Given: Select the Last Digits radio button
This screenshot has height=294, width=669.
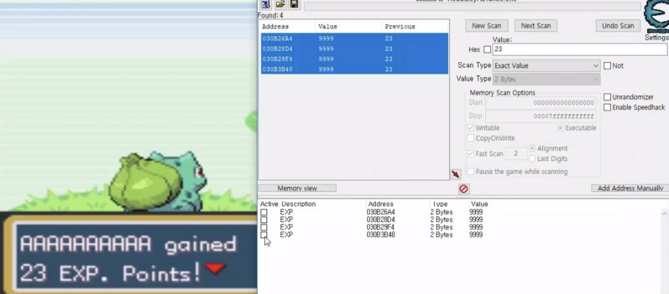Looking at the screenshot, I should pos(532,159).
